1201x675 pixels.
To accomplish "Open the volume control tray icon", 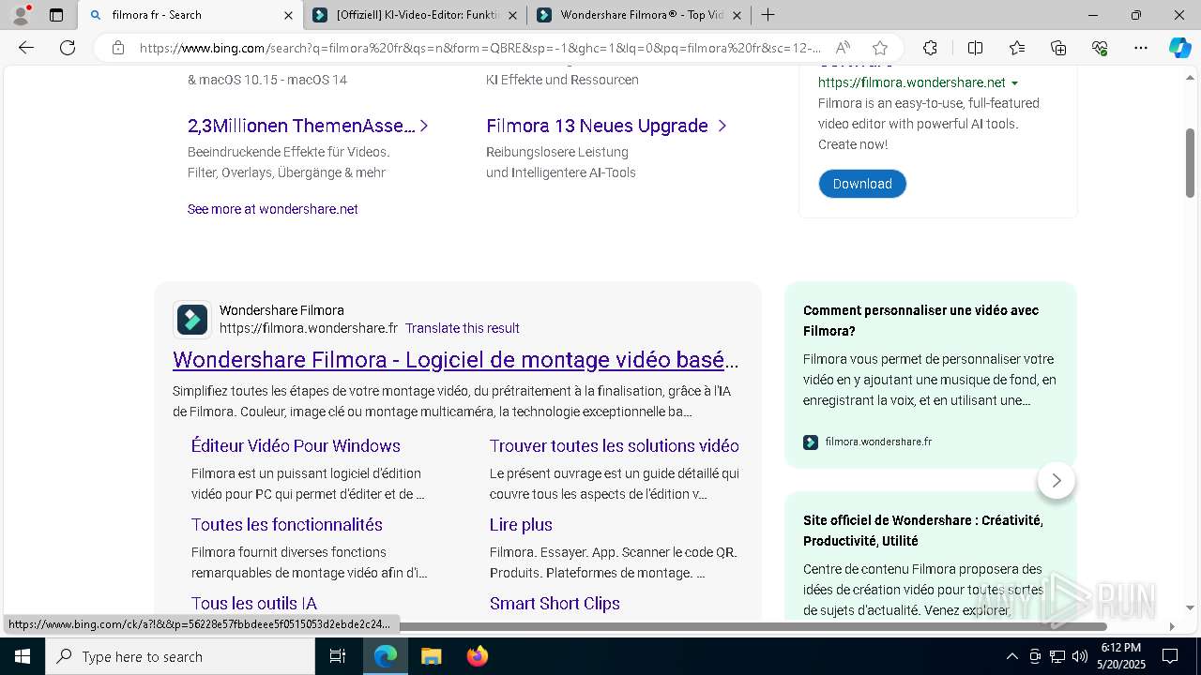I will pyautogui.click(x=1080, y=656).
